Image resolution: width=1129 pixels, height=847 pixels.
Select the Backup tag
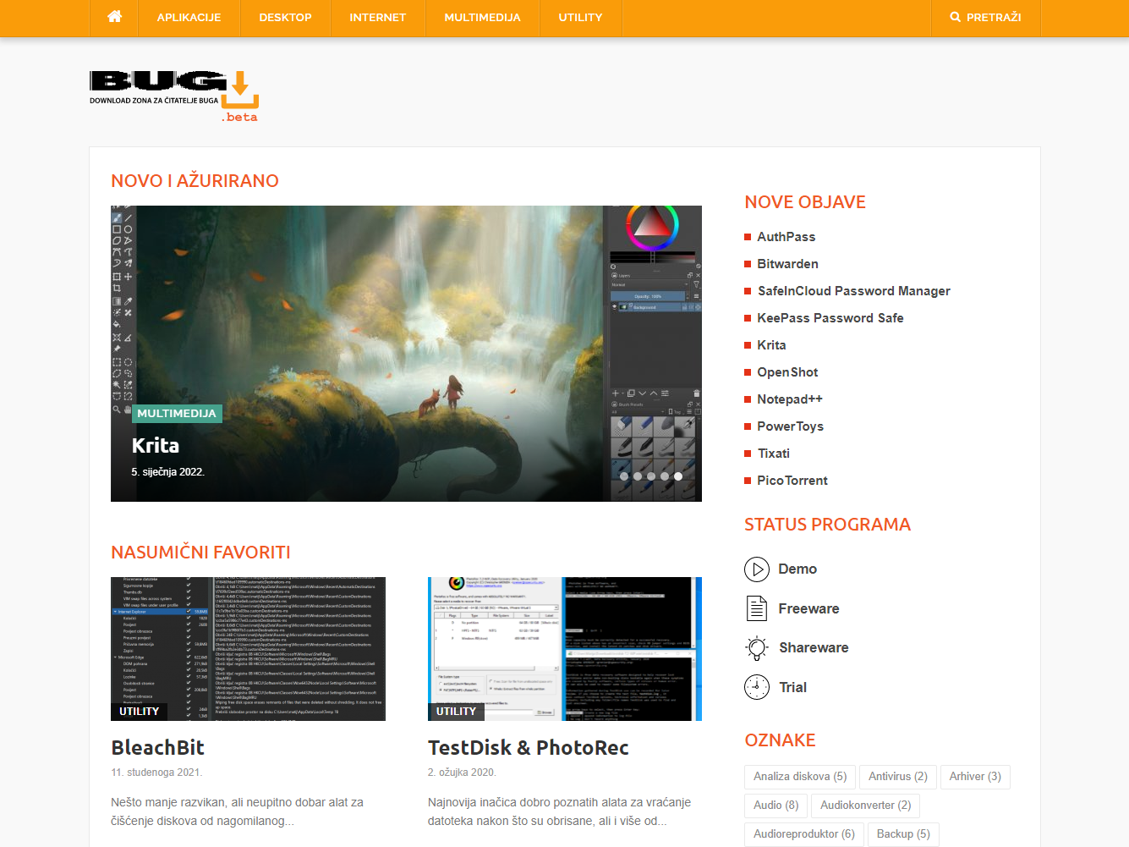[903, 834]
